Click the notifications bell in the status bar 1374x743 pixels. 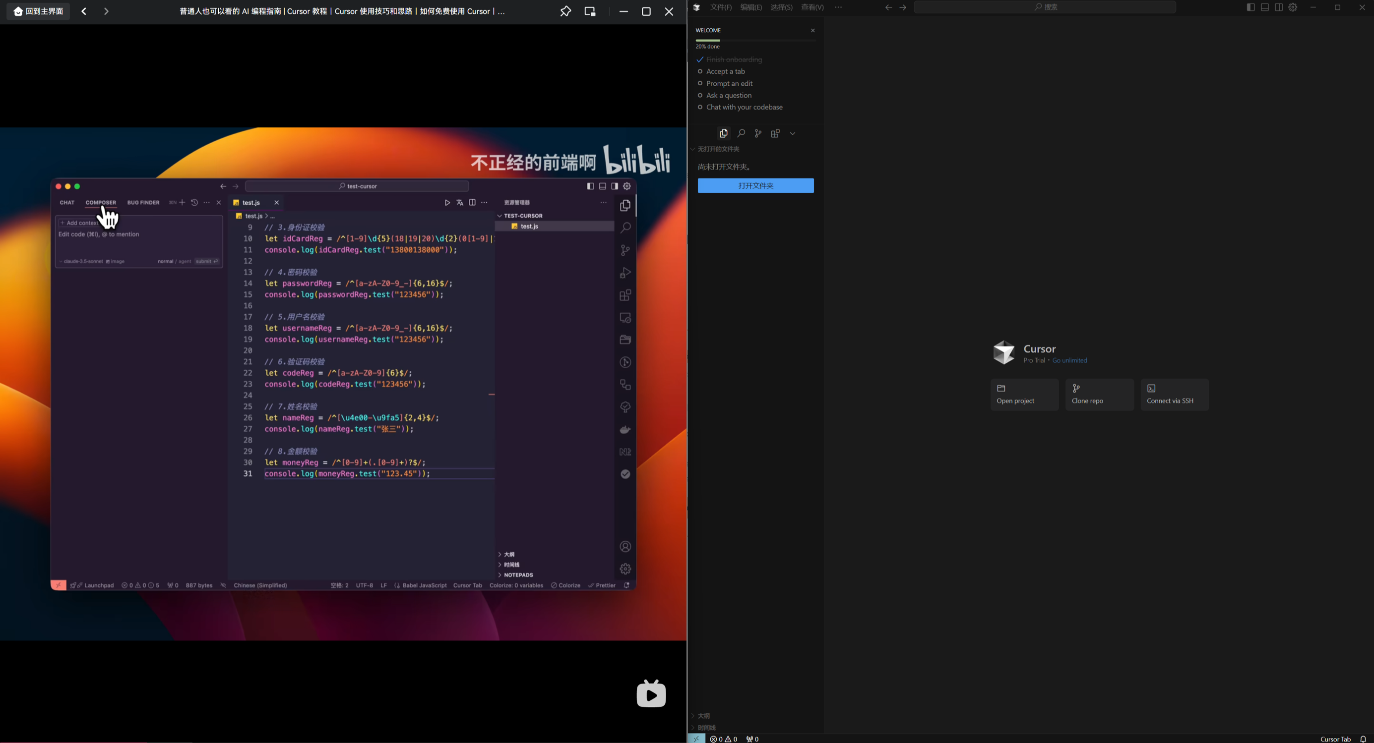coord(1363,739)
